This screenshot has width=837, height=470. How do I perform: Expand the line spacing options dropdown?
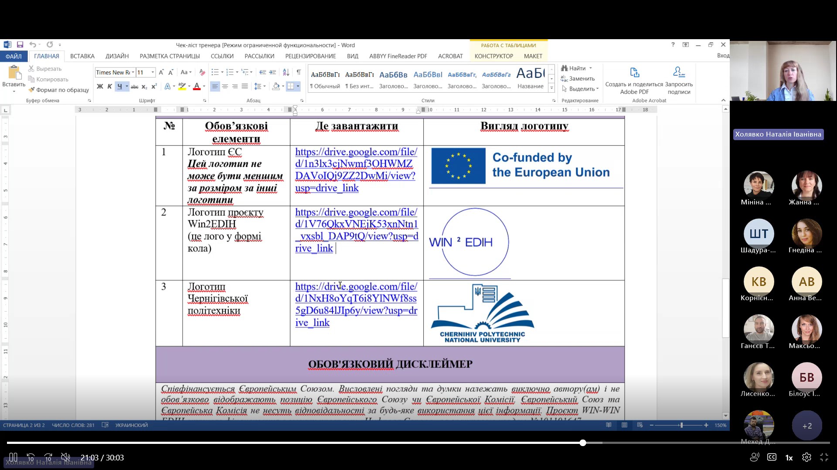click(265, 86)
